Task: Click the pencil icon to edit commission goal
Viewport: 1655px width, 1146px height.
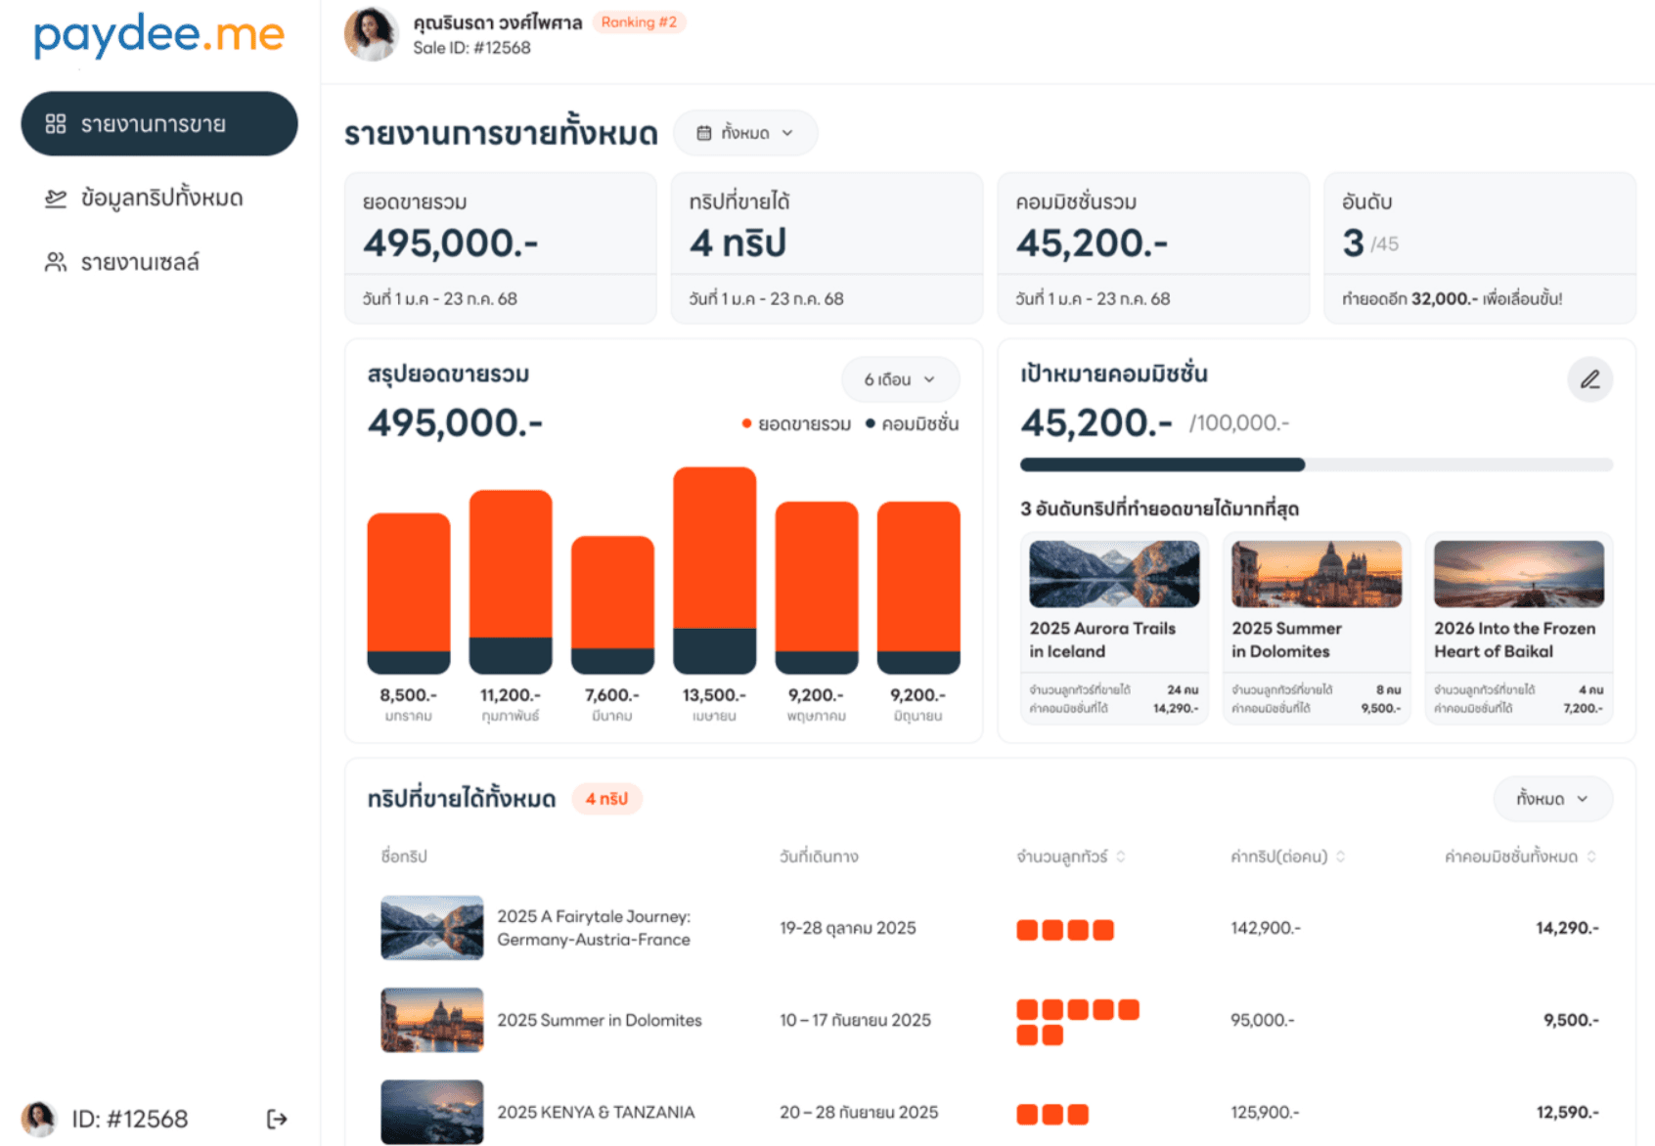Action: tap(1591, 379)
